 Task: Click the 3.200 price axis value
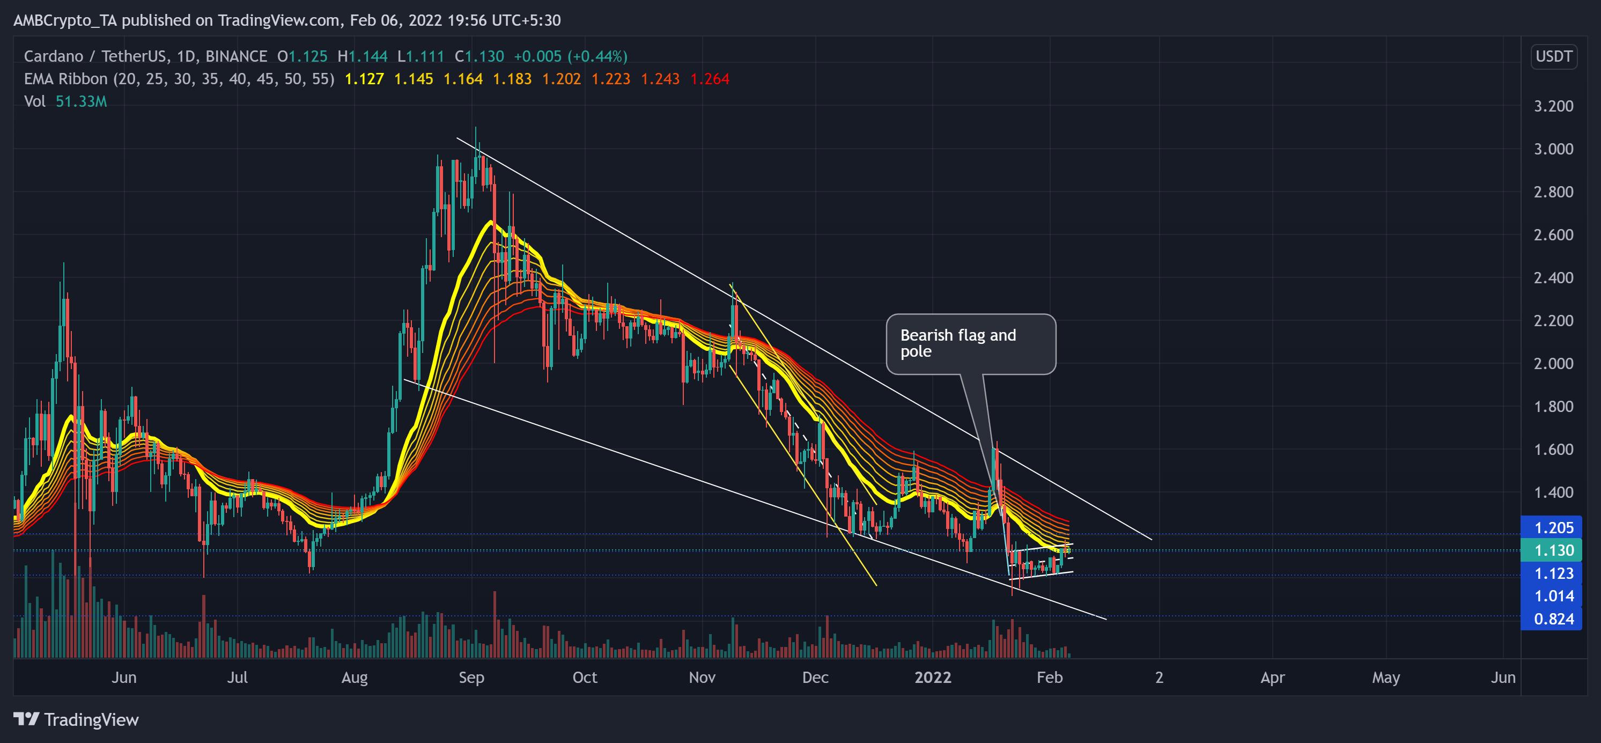(1553, 106)
